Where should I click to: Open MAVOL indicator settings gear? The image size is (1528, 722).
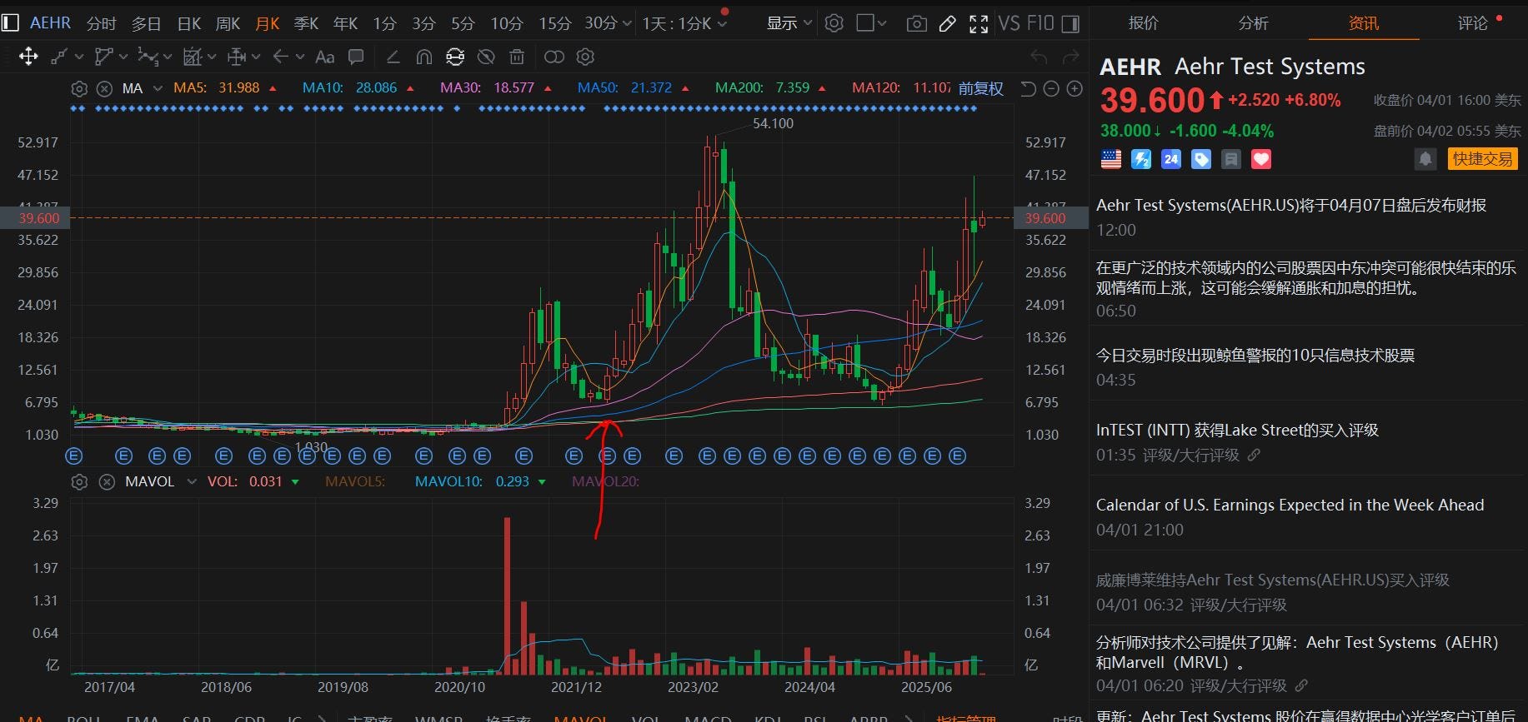click(x=79, y=482)
